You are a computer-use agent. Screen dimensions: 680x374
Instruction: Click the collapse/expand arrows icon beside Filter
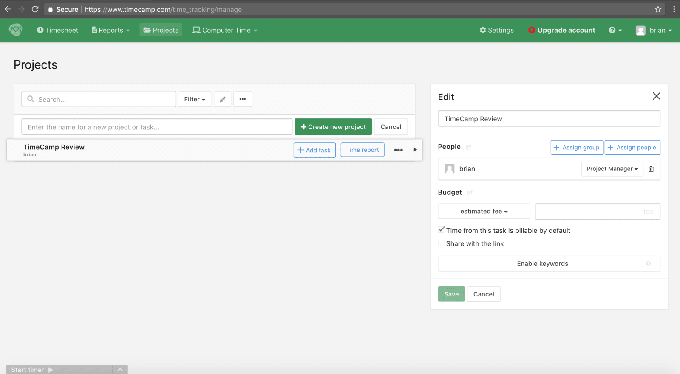pos(222,99)
